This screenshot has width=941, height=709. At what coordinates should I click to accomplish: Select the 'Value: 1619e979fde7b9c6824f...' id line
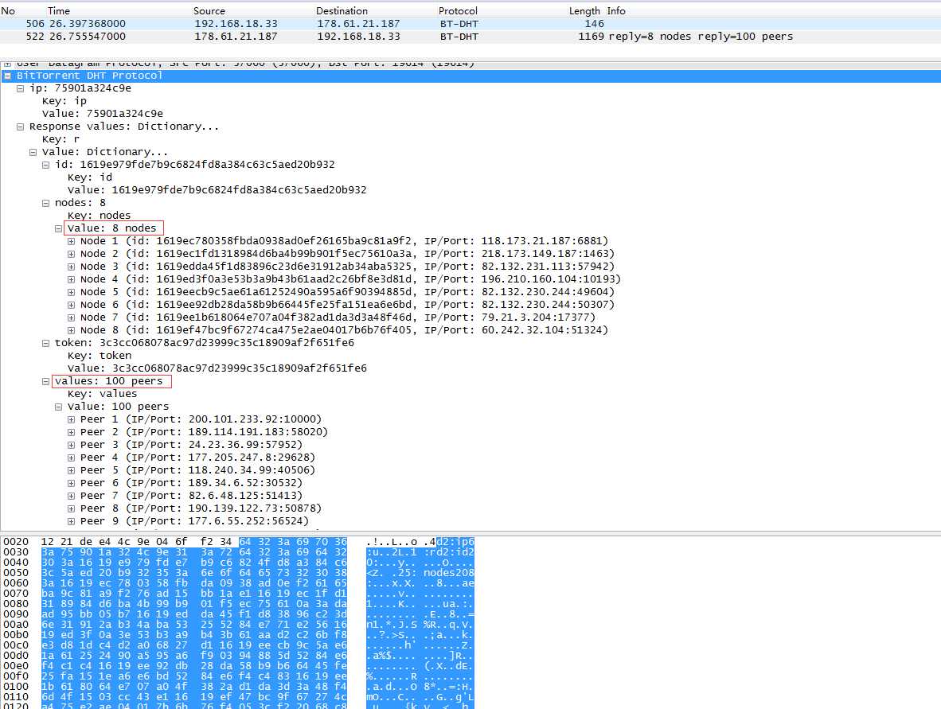(x=217, y=190)
